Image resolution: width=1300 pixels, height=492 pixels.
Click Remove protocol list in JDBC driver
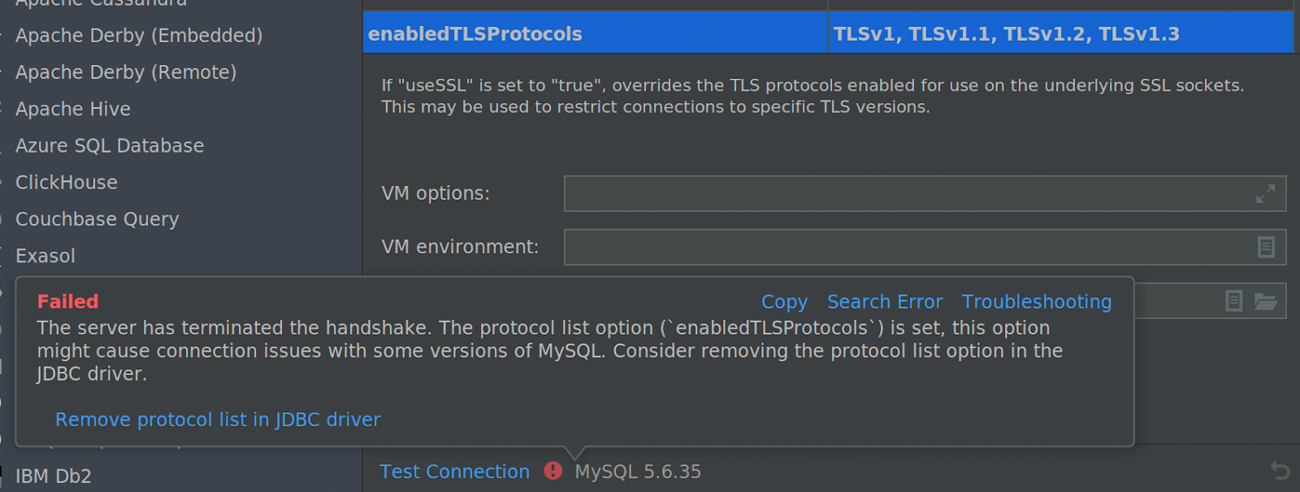[x=218, y=420]
